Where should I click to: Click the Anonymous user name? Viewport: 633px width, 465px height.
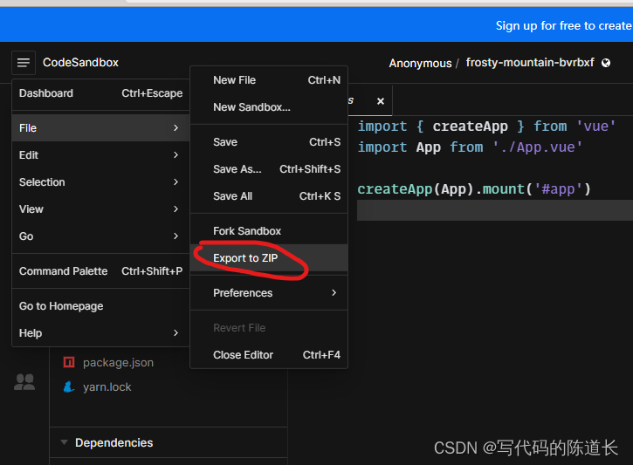point(420,64)
